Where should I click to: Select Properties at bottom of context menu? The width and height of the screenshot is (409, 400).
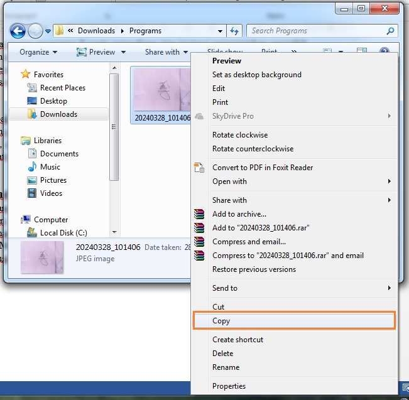pyautogui.click(x=229, y=386)
